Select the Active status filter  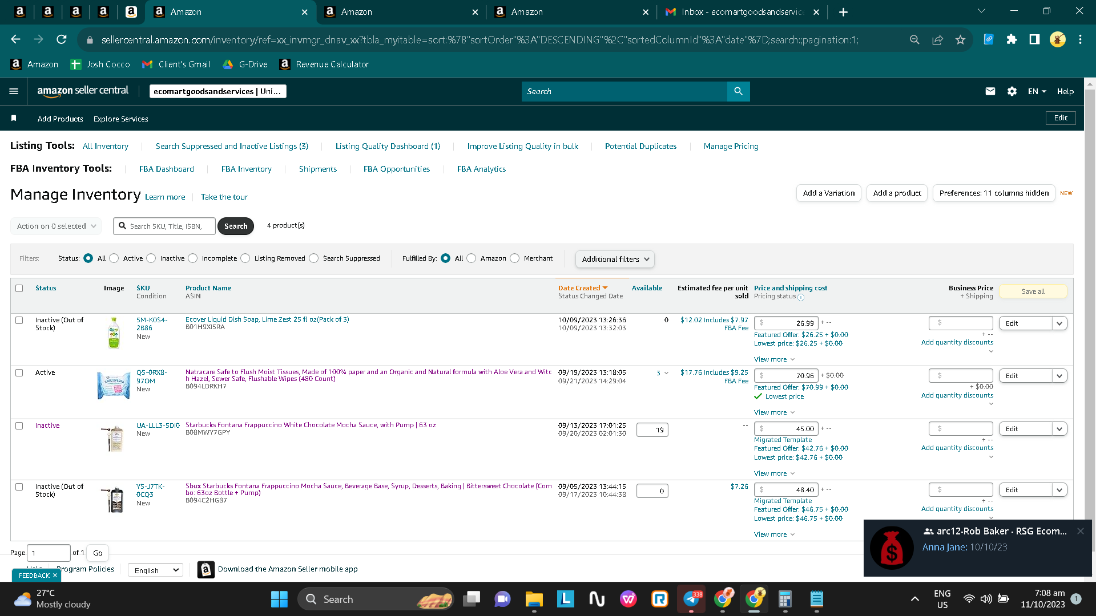click(114, 258)
